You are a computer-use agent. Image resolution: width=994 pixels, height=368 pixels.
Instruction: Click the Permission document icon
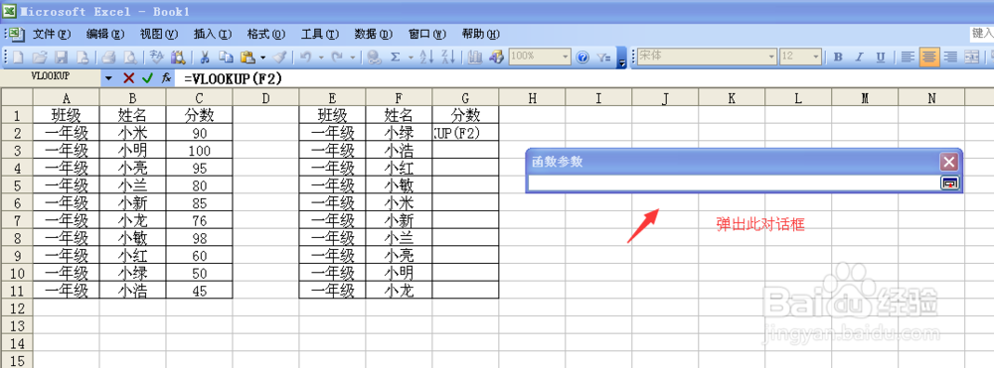pyautogui.click(x=83, y=57)
